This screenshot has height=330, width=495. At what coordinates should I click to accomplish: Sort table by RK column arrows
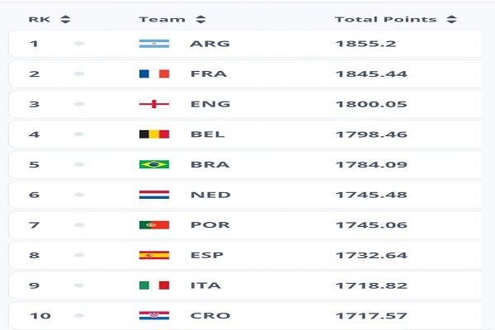(x=65, y=19)
